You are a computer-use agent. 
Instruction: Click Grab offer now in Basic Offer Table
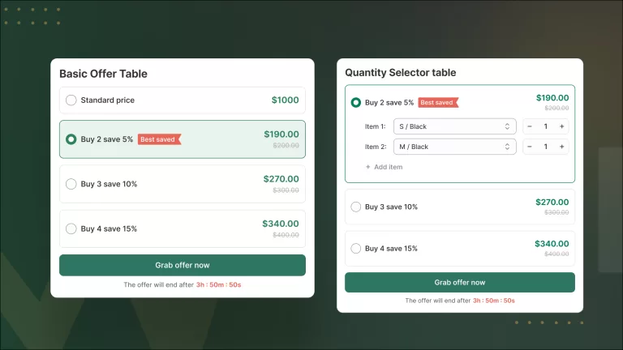click(183, 265)
